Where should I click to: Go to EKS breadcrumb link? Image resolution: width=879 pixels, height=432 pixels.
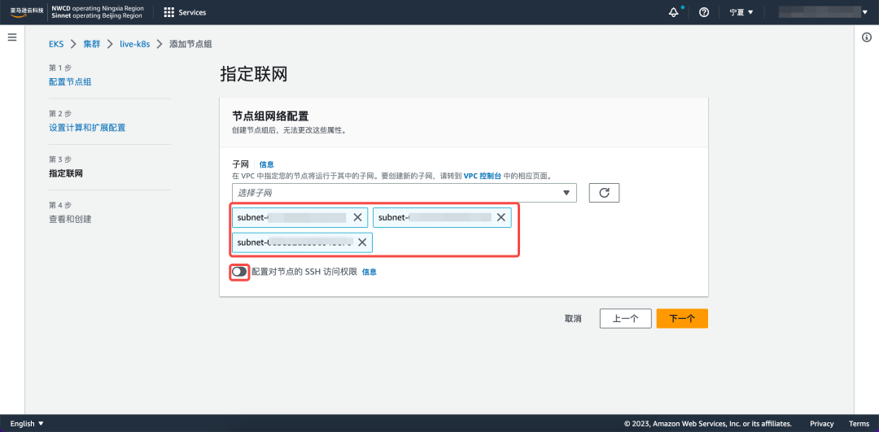pyautogui.click(x=56, y=44)
